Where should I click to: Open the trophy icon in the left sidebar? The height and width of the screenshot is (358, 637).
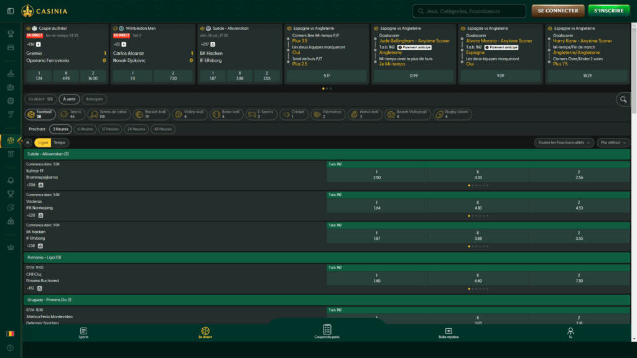click(11, 34)
